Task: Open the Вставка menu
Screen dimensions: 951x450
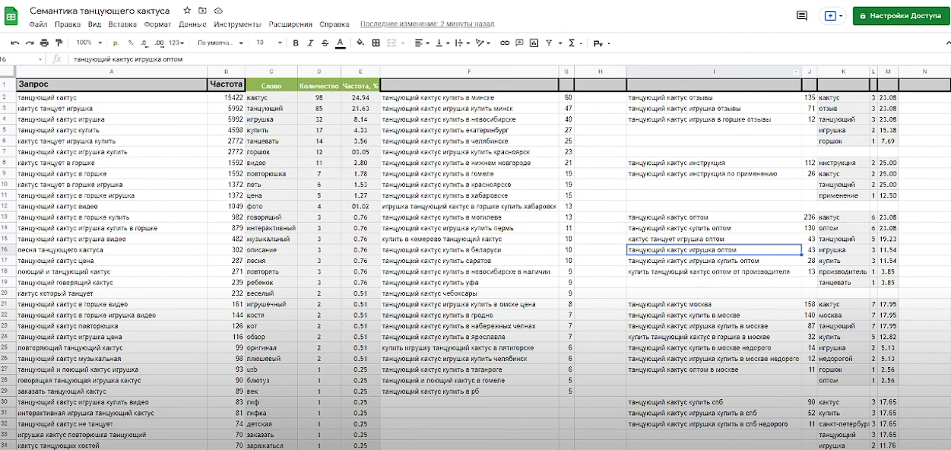Action: (122, 24)
